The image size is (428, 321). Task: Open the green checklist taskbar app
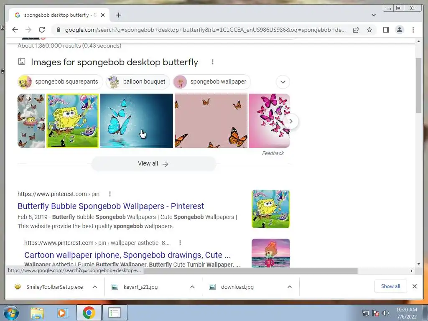[115, 313]
